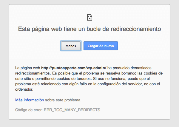This screenshot has height=127, width=179.
Task: Open the Más información link
Action: pos(30,100)
